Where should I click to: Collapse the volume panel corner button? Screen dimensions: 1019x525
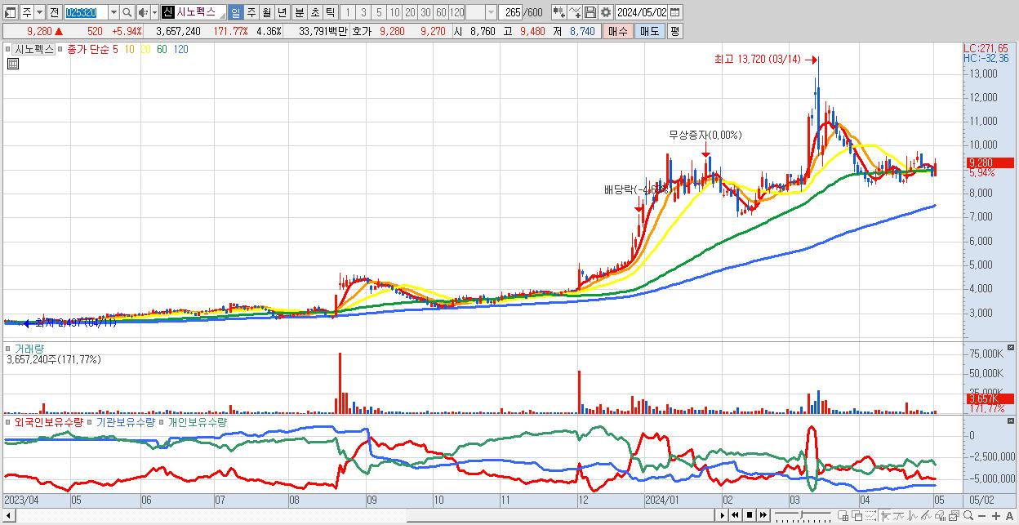point(1012,347)
